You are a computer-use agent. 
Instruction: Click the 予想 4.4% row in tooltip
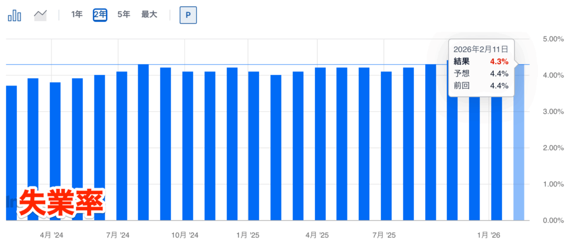[480, 74]
